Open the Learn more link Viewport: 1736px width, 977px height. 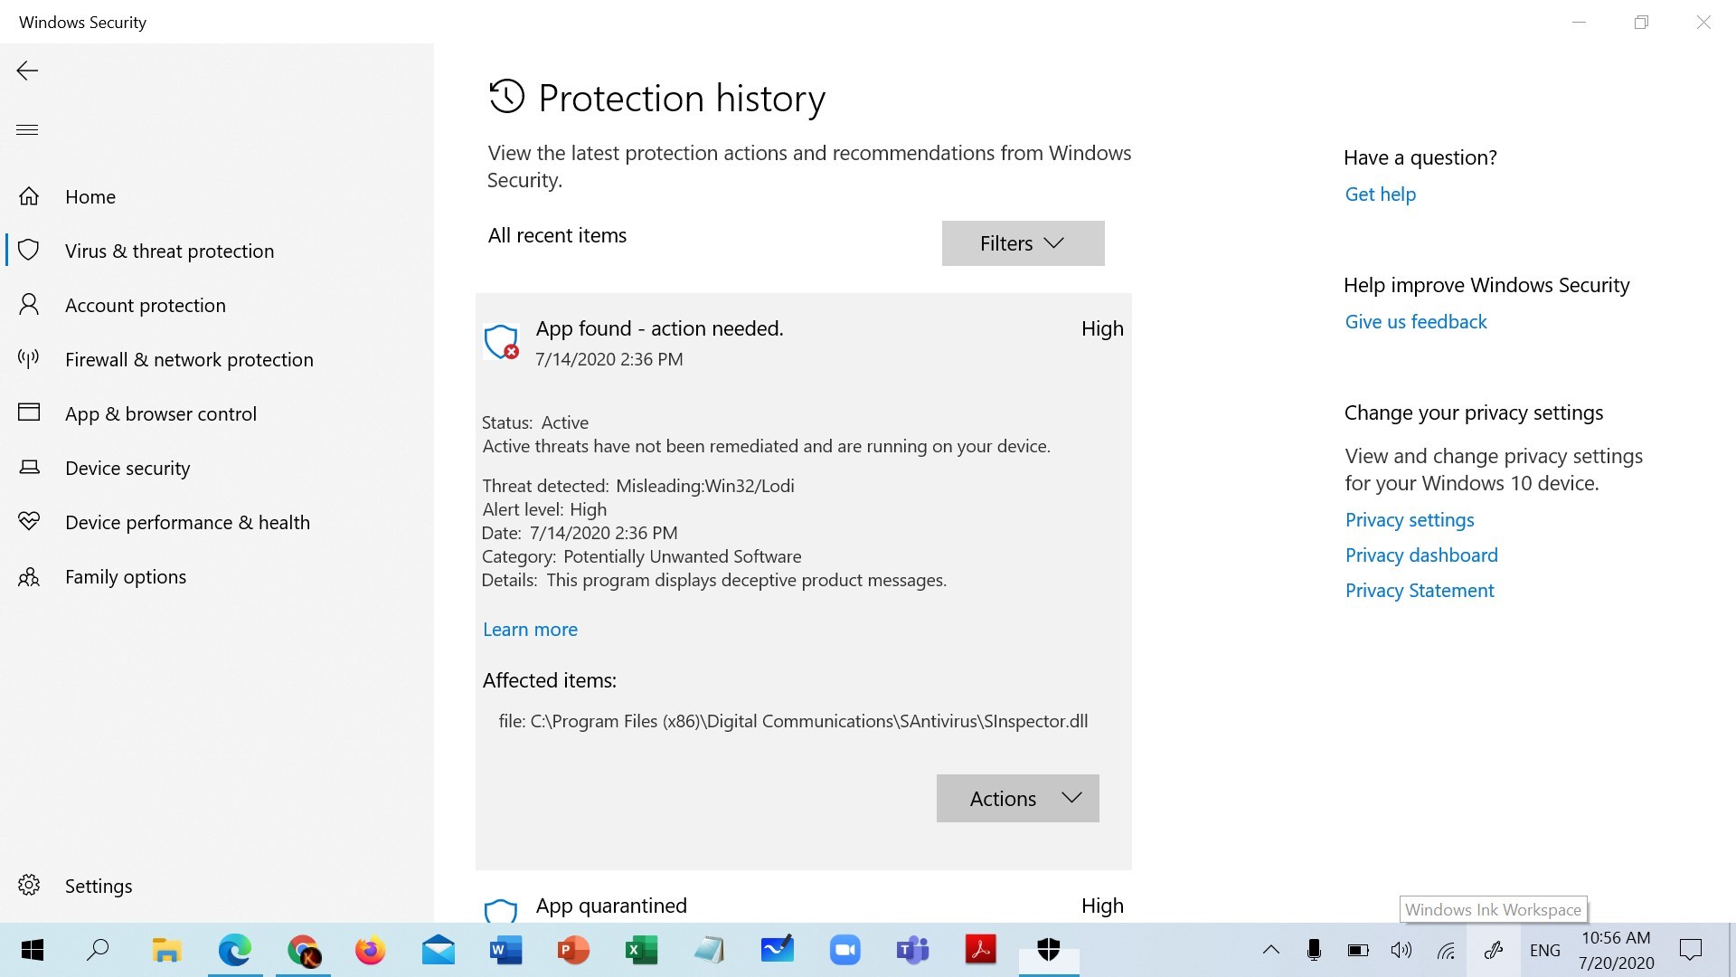(x=530, y=629)
